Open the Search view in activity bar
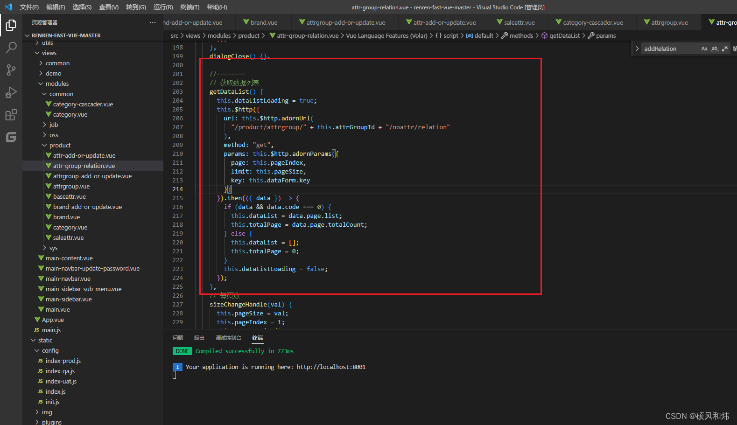Screen dimensions: 737x425 (x=11, y=47)
